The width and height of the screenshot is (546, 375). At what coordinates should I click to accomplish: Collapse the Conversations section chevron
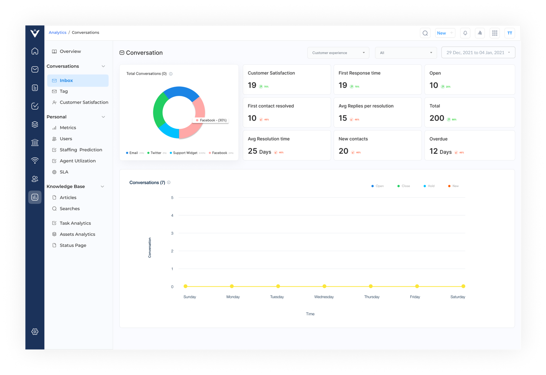tap(103, 66)
